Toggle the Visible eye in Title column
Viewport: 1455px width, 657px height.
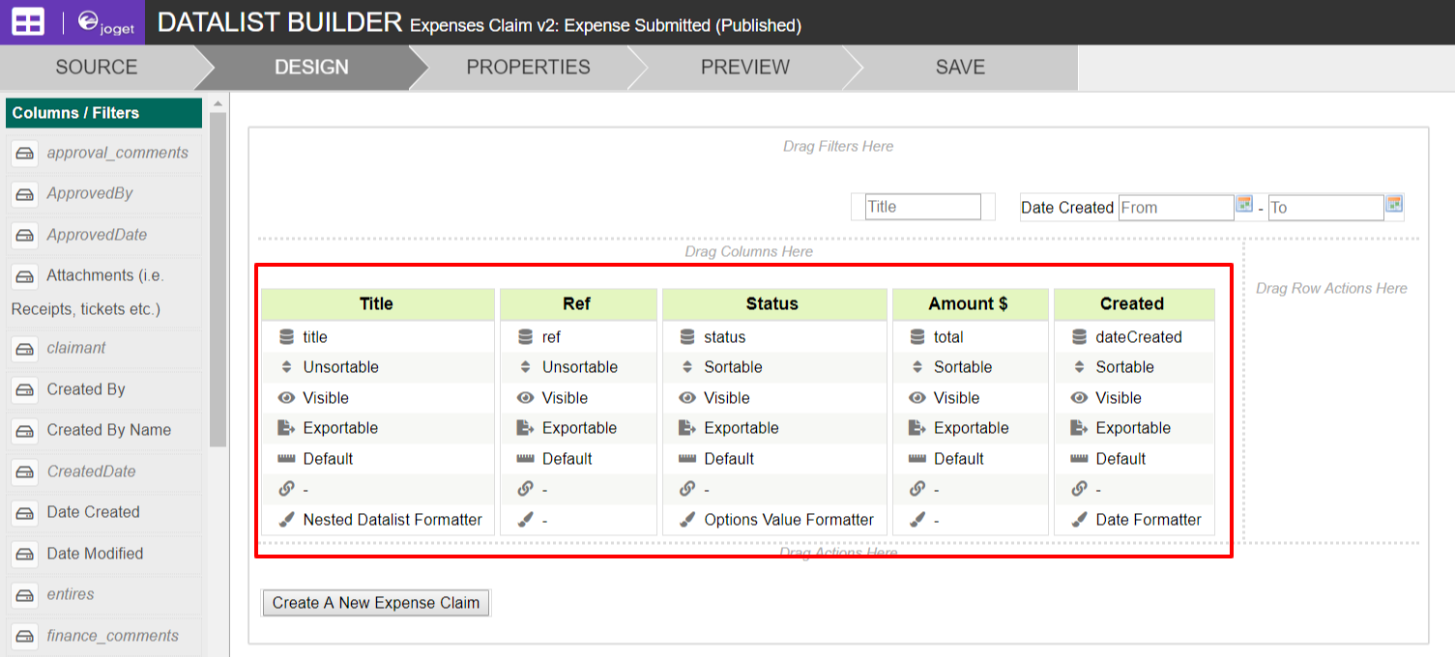(286, 398)
